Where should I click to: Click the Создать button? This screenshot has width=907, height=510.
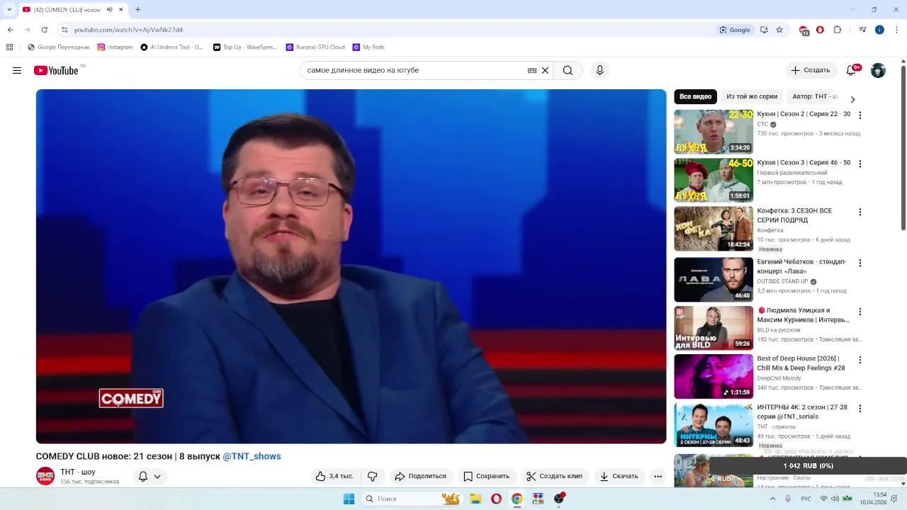click(x=811, y=70)
